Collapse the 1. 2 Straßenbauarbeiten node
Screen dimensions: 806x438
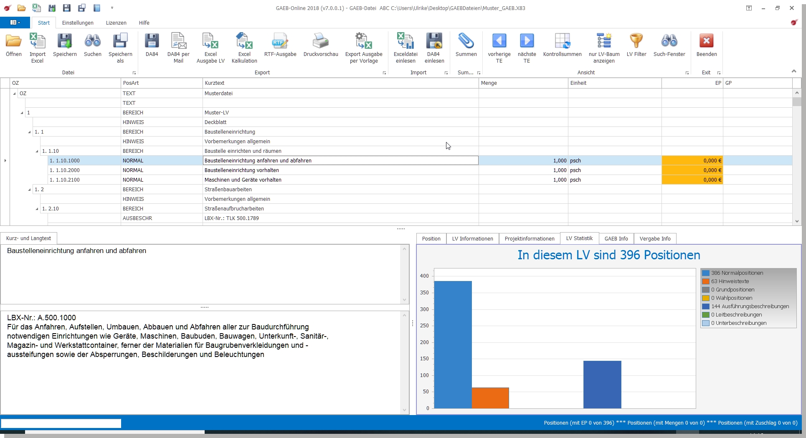(x=30, y=190)
